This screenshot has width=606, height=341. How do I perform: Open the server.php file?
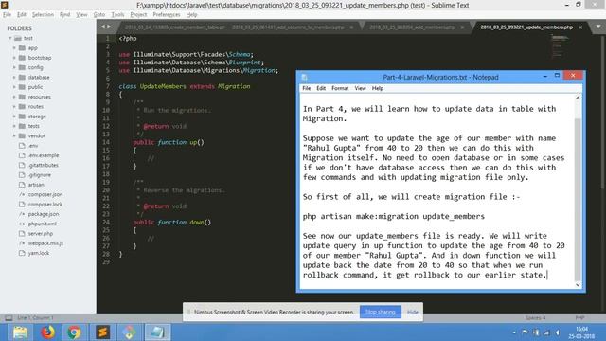[40, 234]
